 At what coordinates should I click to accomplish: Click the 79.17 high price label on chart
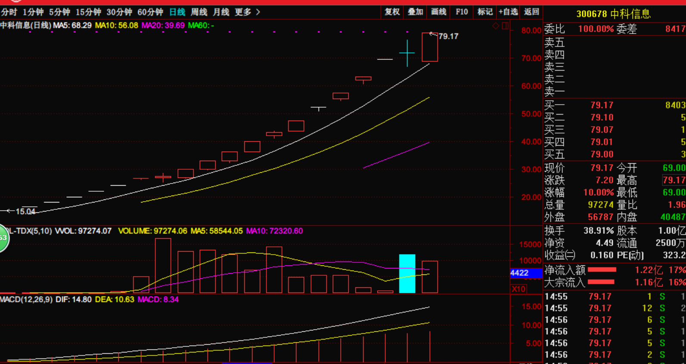pyautogui.click(x=448, y=36)
